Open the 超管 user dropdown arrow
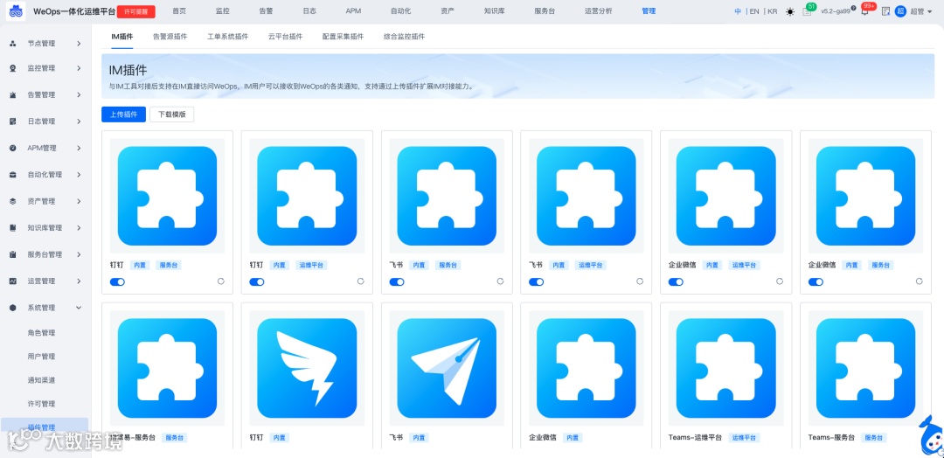944x458 pixels. (930, 11)
